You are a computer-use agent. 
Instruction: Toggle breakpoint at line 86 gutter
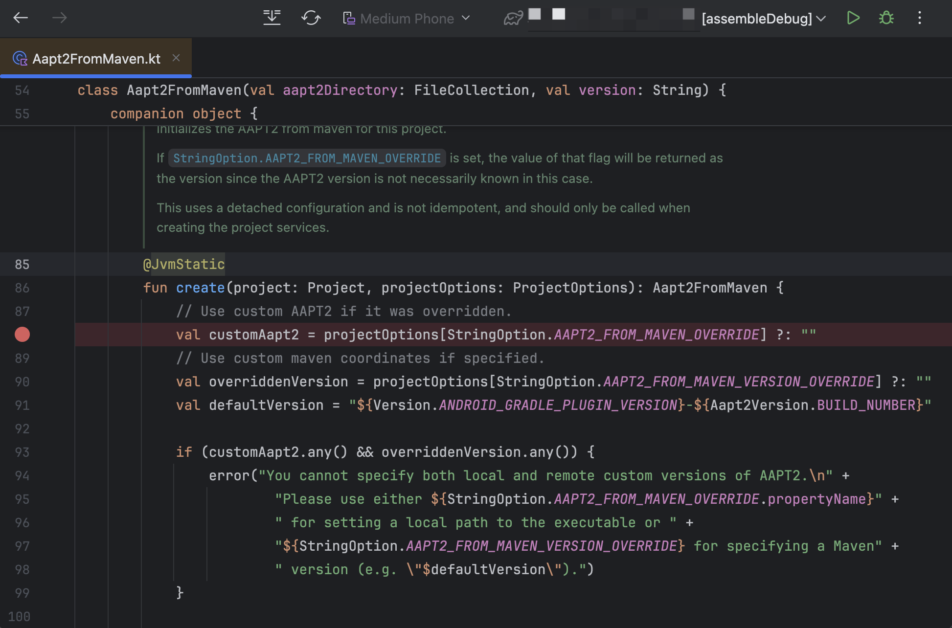click(x=22, y=288)
